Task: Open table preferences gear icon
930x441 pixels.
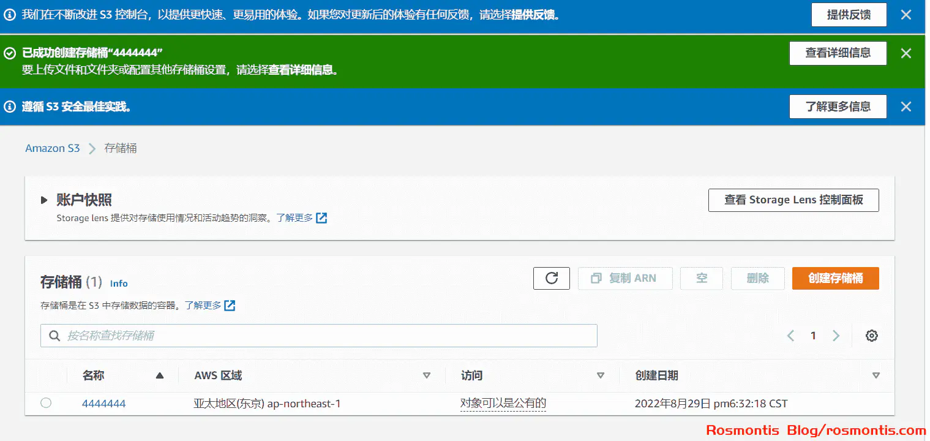Action: (872, 336)
